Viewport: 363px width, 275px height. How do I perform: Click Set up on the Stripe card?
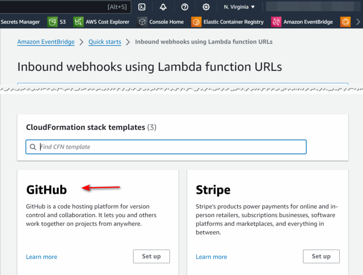(321, 256)
